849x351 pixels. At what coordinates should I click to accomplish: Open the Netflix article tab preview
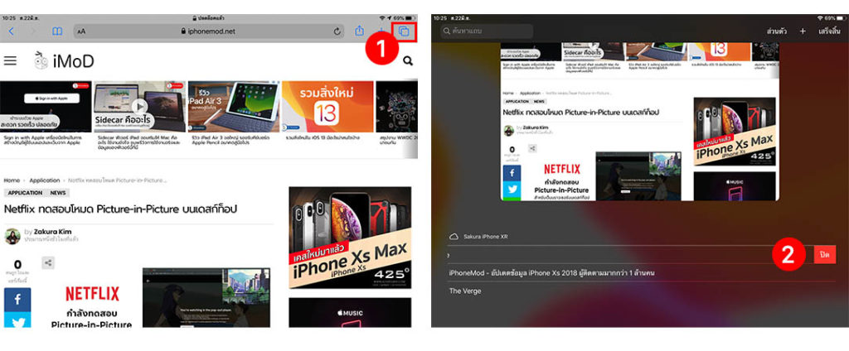639,122
